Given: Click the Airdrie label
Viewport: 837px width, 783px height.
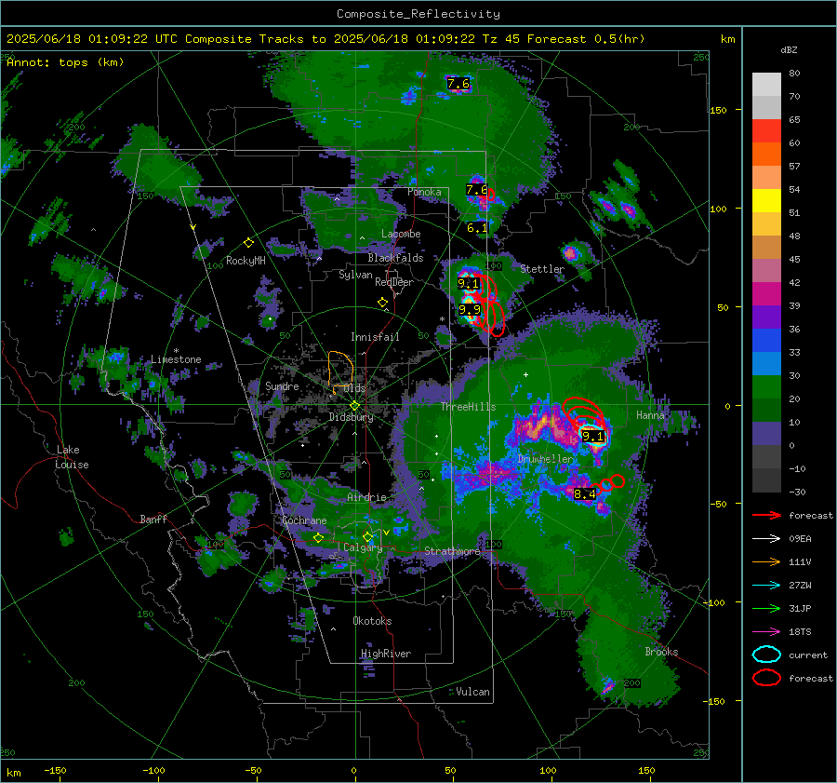Looking at the screenshot, I should [366, 497].
